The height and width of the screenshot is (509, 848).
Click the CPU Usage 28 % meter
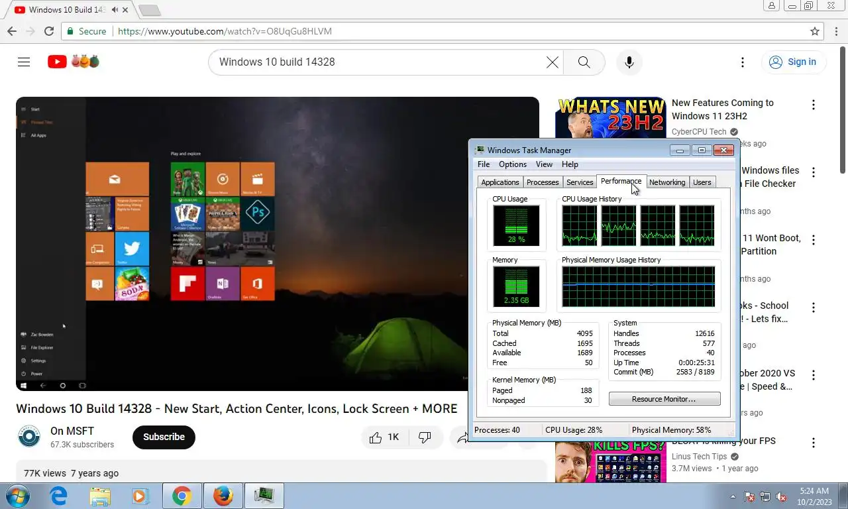click(516, 225)
